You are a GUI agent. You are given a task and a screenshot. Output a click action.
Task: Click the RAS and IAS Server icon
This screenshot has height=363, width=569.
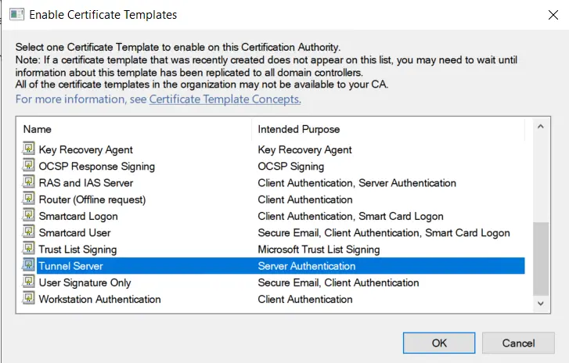(x=29, y=183)
